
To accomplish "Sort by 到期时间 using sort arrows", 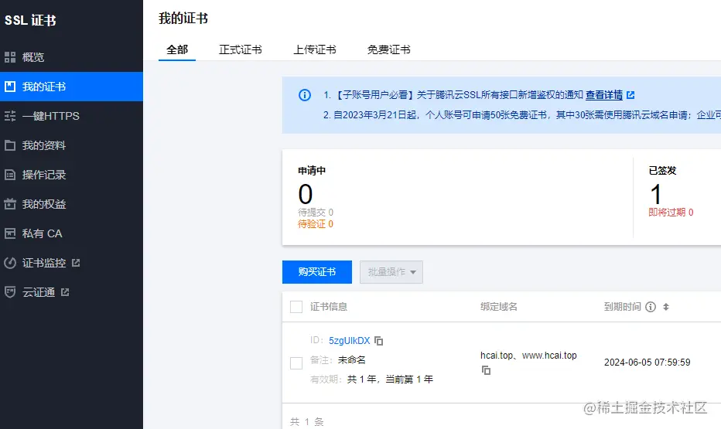I will click(666, 307).
